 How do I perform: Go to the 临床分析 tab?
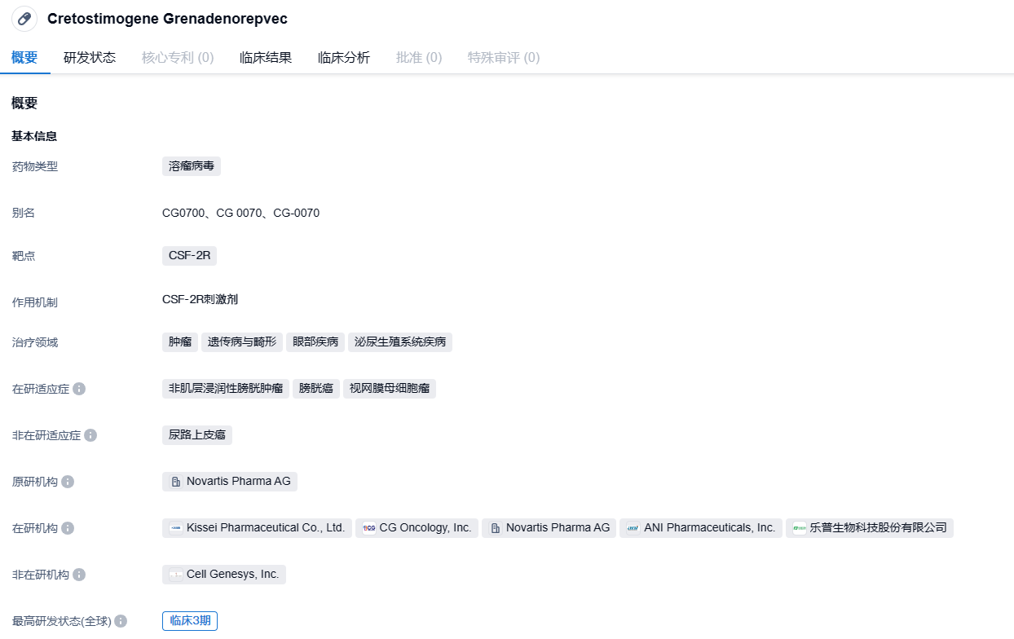coord(344,58)
